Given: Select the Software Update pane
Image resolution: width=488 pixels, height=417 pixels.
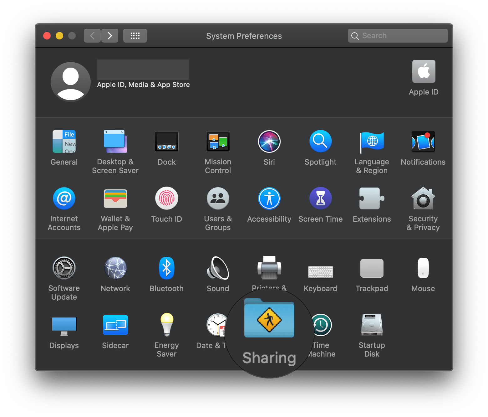Looking at the screenshot, I should point(64,268).
